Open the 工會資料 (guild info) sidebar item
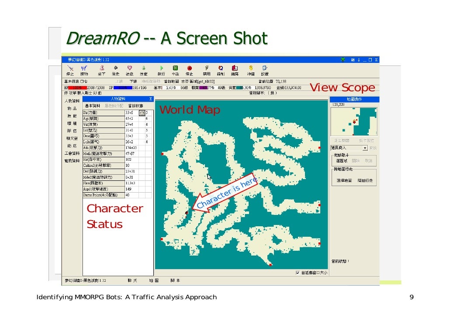Screen dimensions: 450x318 click(72, 153)
